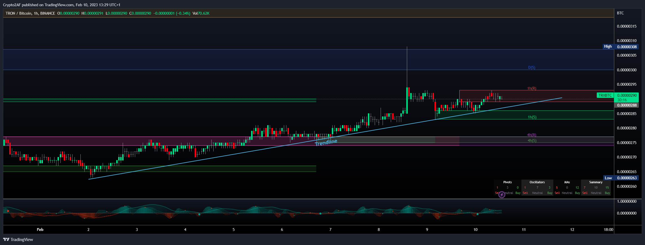Click Neutral under the Oscillators column
645x245 pixels.
[537, 193]
